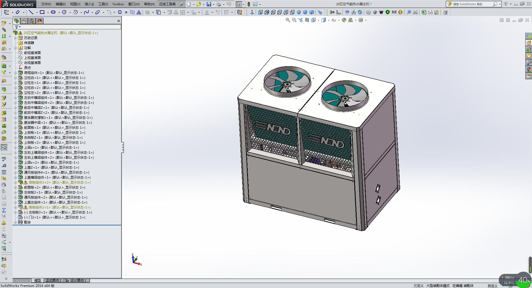Click the binoculars search icon
Viewport: 532px width, 288px height.
click(x=415, y=12)
